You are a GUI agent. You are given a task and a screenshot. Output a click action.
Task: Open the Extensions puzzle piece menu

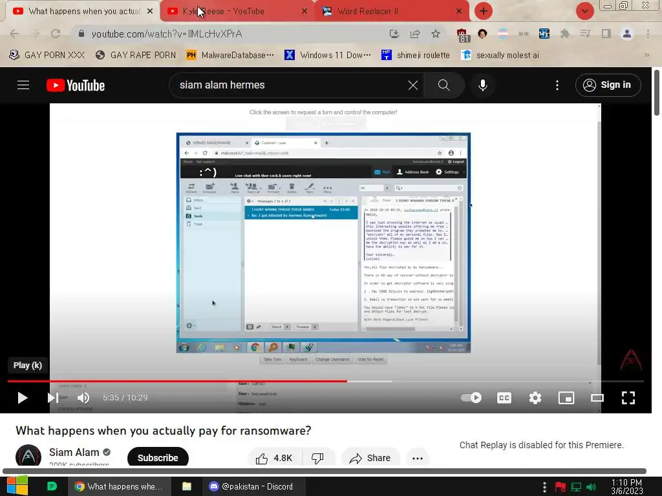(x=564, y=34)
